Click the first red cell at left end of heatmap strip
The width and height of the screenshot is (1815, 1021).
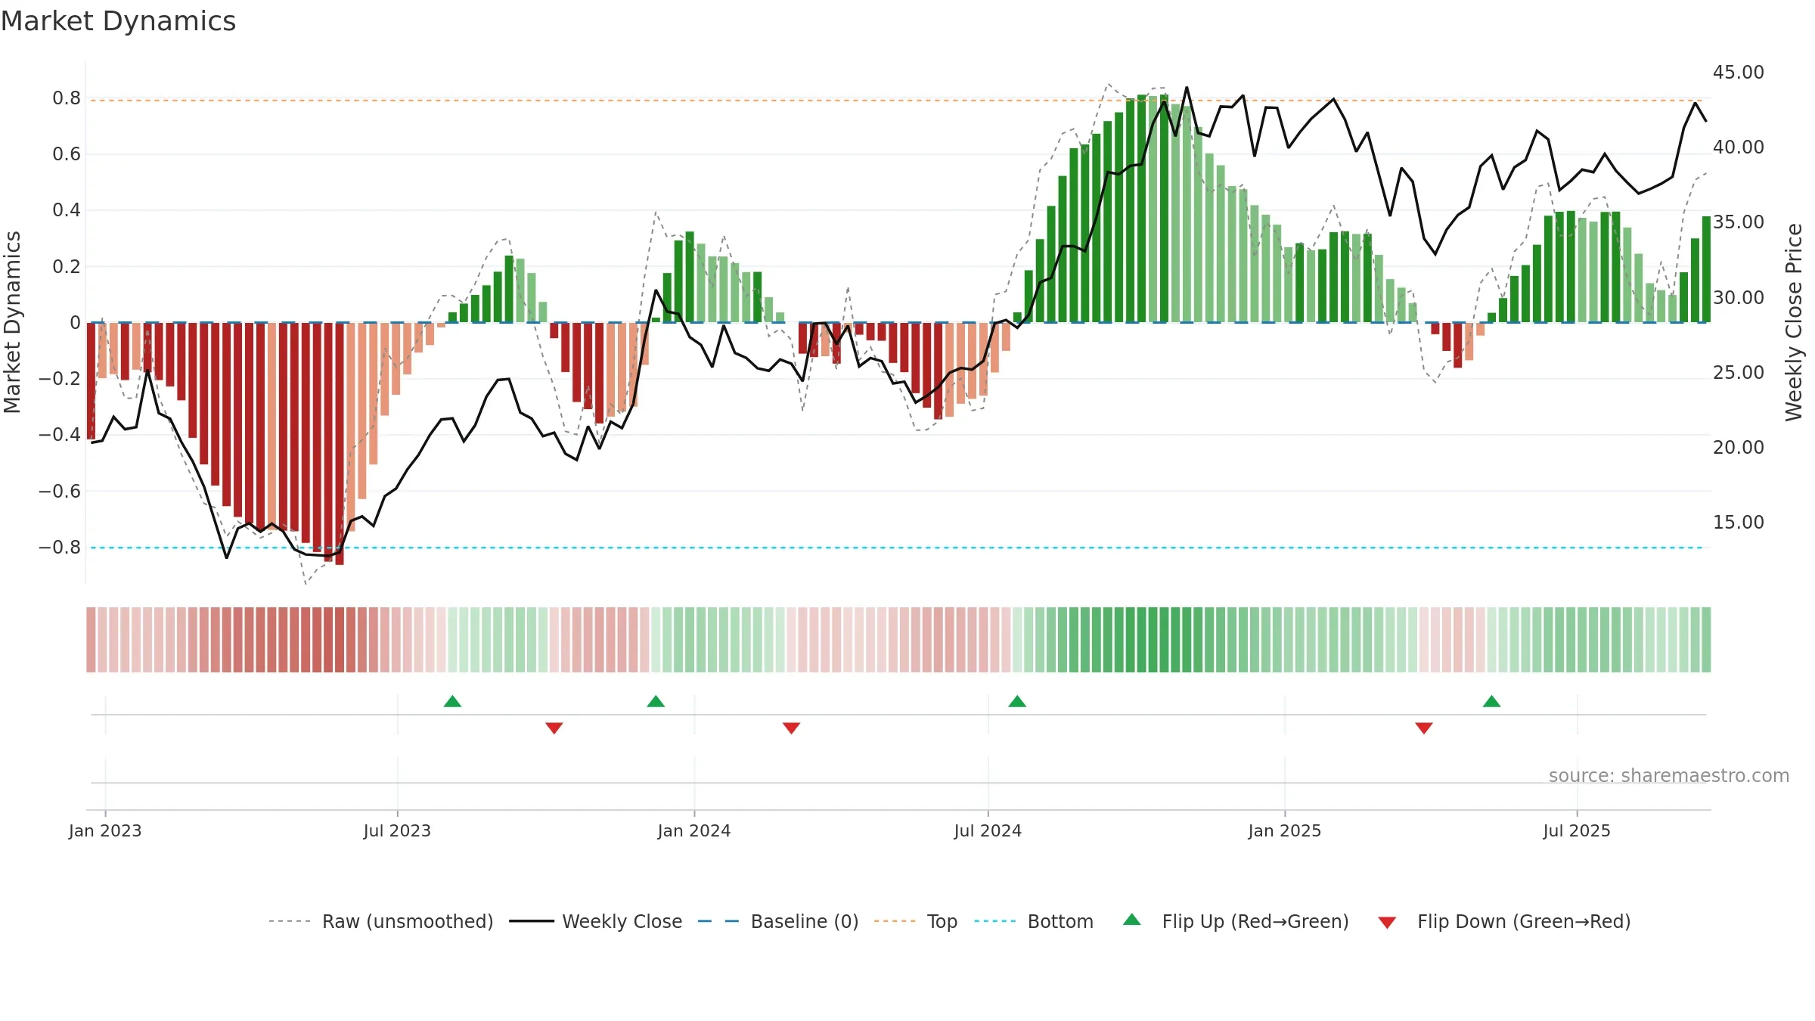point(91,640)
